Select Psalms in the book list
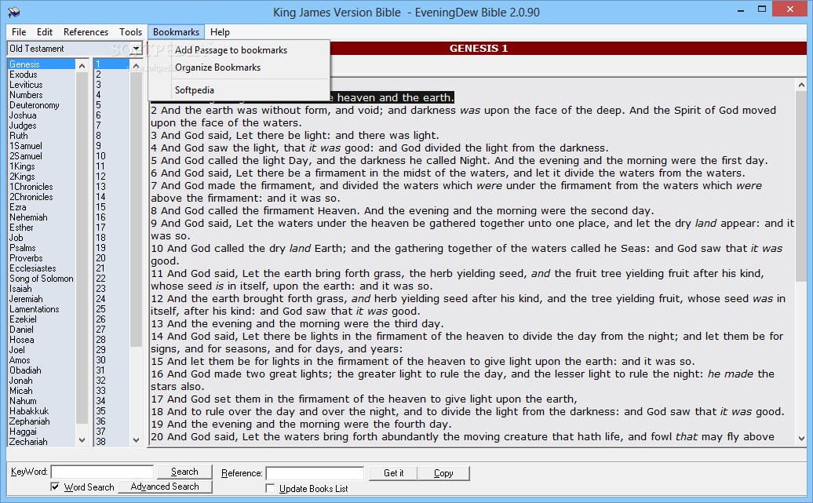 (x=42, y=248)
